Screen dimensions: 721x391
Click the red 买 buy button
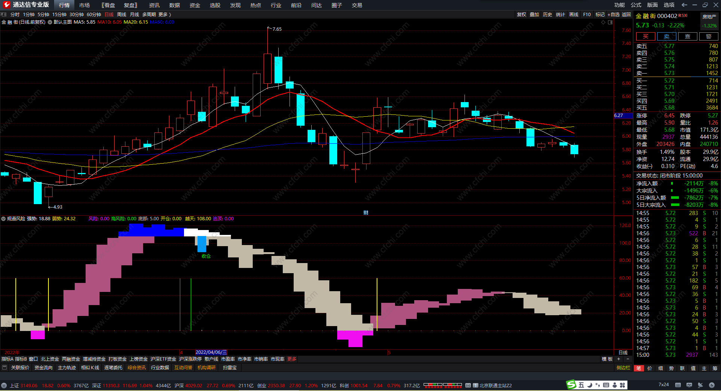click(x=646, y=36)
